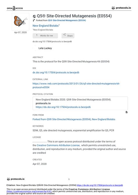Click the share icon in the Share button
This screenshot has height=195, width=138.
click(x=64, y=35)
